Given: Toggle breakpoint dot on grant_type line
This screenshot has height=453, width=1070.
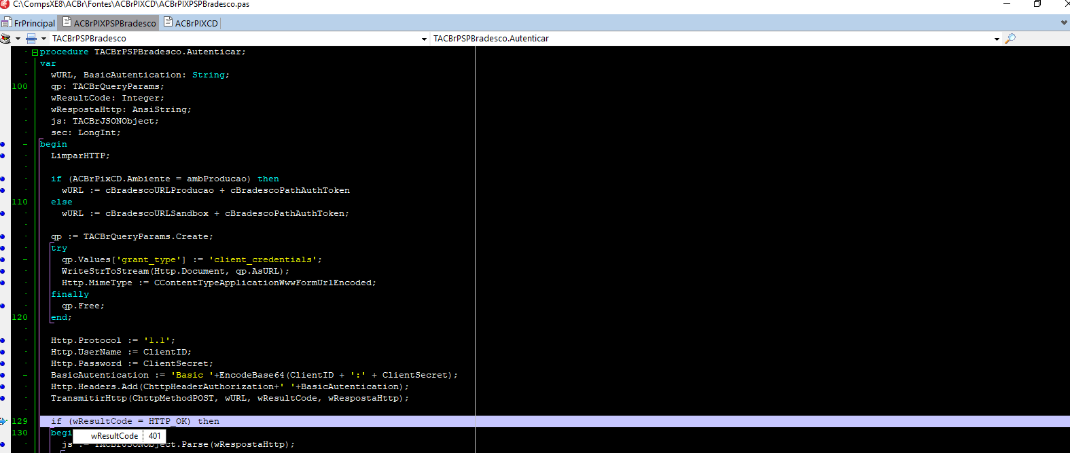Looking at the screenshot, I should pos(3,259).
